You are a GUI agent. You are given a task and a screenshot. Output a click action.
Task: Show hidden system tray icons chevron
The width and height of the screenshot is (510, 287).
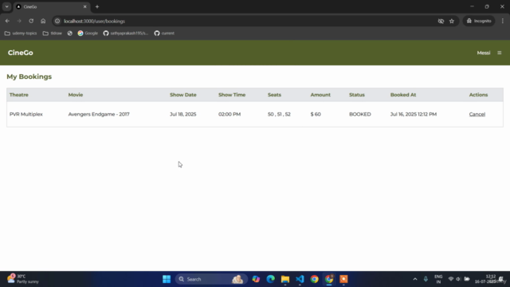point(415,279)
